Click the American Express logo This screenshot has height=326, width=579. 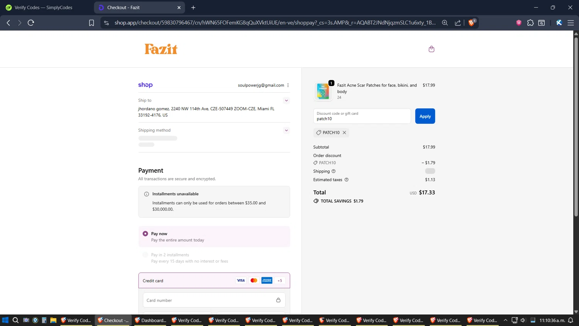click(267, 280)
